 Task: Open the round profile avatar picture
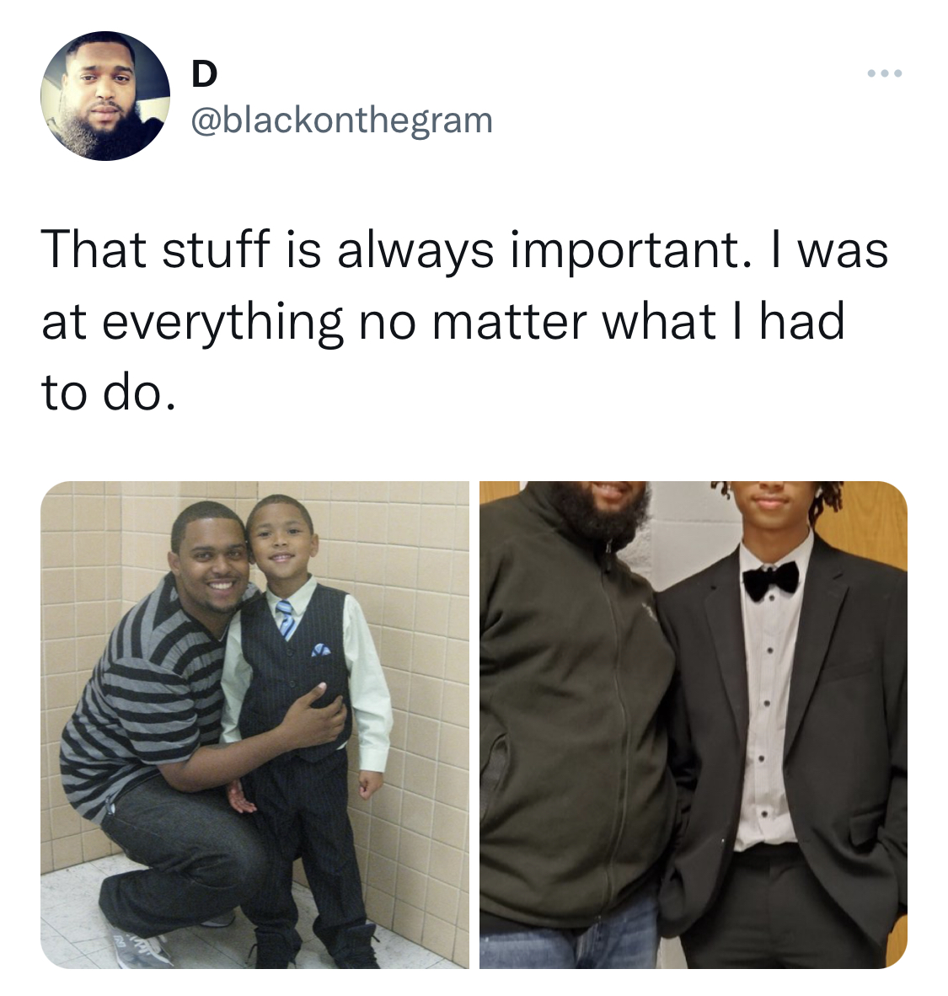coord(105,96)
